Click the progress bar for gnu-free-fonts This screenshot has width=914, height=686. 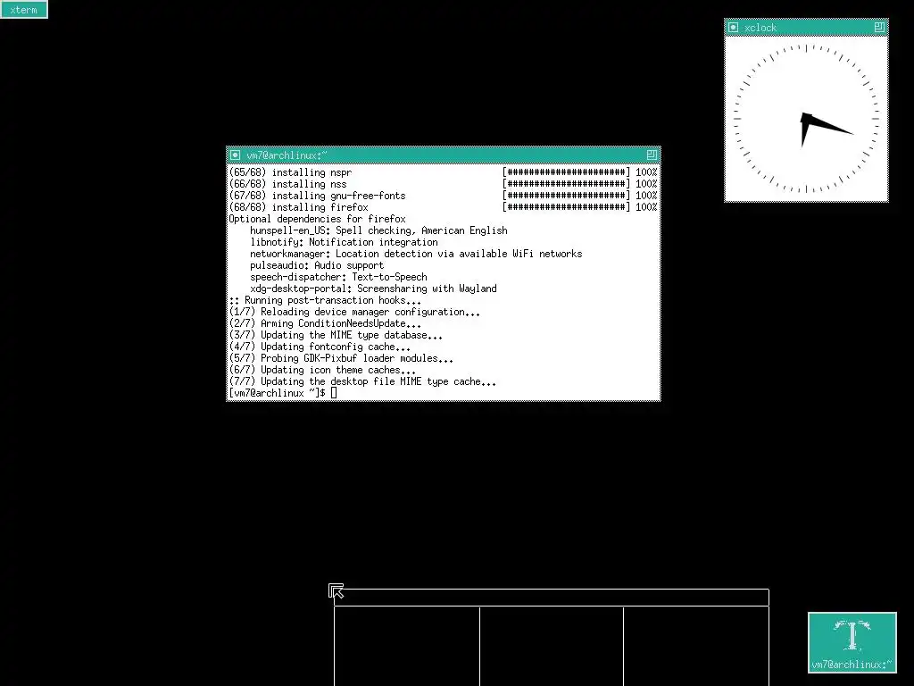566,196
